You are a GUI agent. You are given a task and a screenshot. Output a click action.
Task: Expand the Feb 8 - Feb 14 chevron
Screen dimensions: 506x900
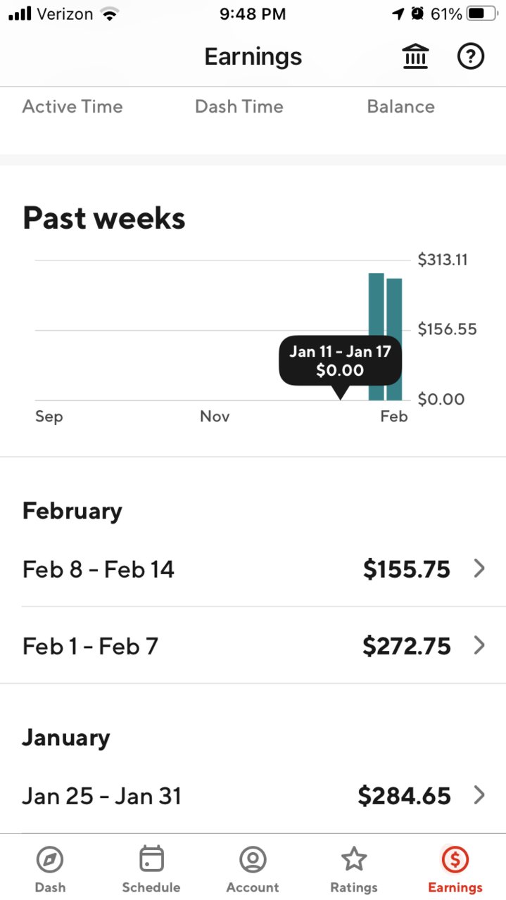tap(479, 569)
